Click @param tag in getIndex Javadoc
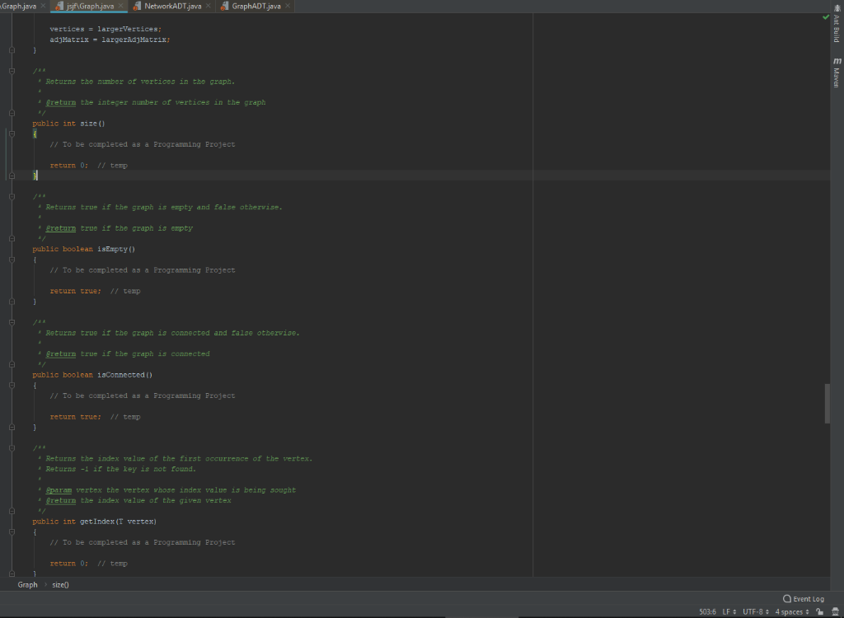This screenshot has width=844, height=618. [59, 490]
